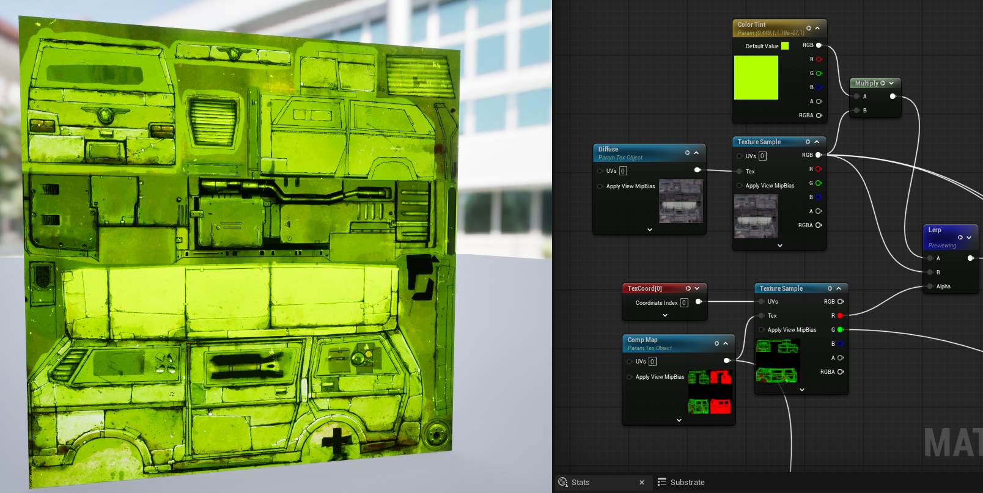Viewport: 983px width, 493px height.
Task: Toggle Apply View MipBias on Comp Map node
Action: pyautogui.click(x=630, y=377)
